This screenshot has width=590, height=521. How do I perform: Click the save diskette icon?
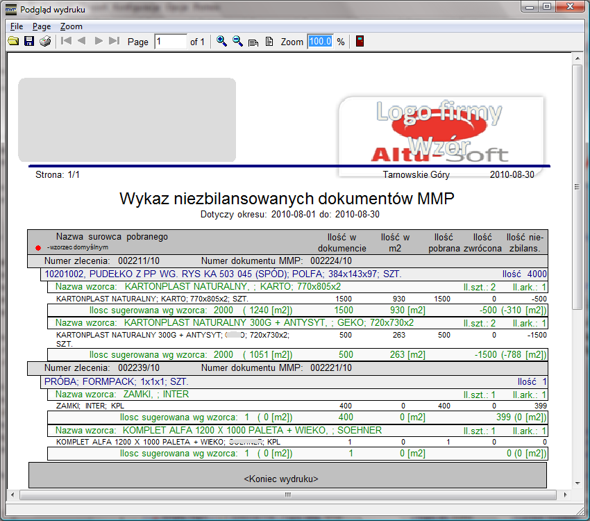[x=29, y=42]
